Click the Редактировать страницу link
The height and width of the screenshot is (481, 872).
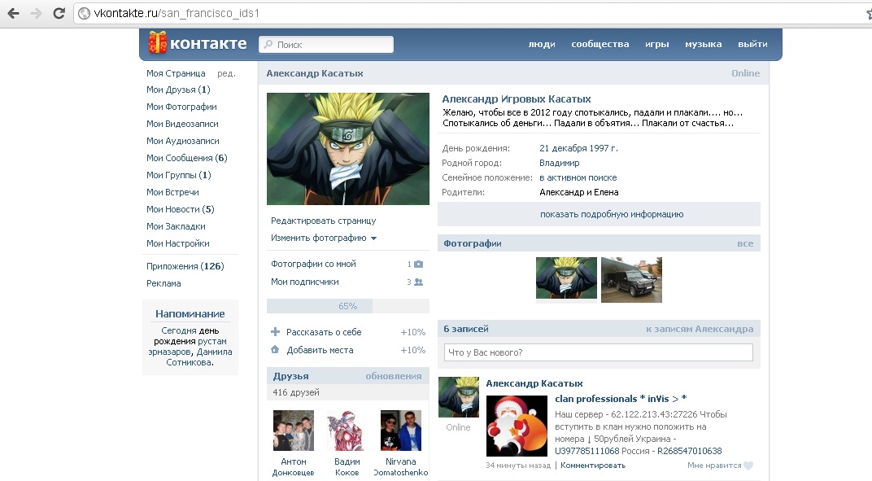click(x=323, y=221)
